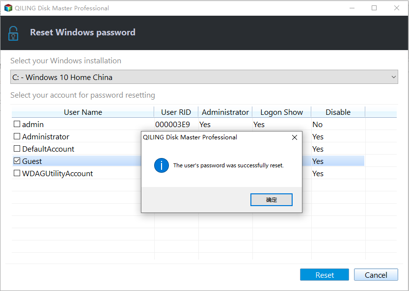Click the dialog title QILING Disk Master Professional
The height and width of the screenshot is (291, 409).
pos(190,137)
